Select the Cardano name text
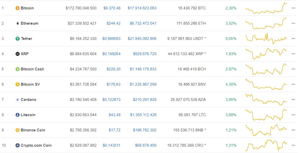Screen dimensions: 300x153 [x=28, y=99]
